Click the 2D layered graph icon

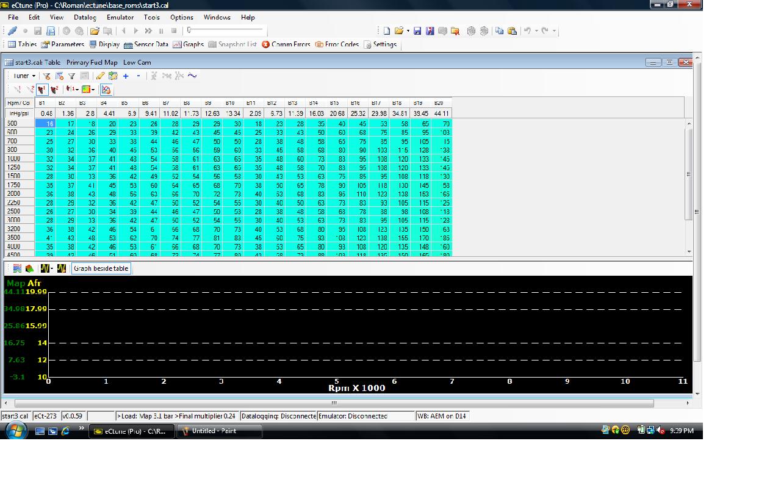point(17,268)
